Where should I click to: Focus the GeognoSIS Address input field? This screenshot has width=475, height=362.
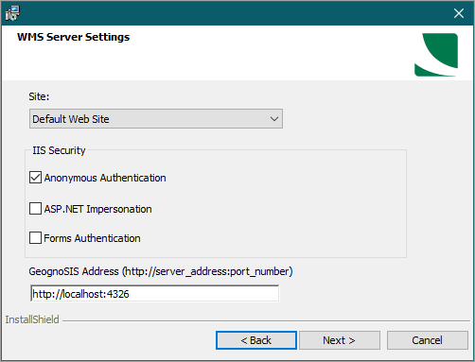[x=155, y=294]
